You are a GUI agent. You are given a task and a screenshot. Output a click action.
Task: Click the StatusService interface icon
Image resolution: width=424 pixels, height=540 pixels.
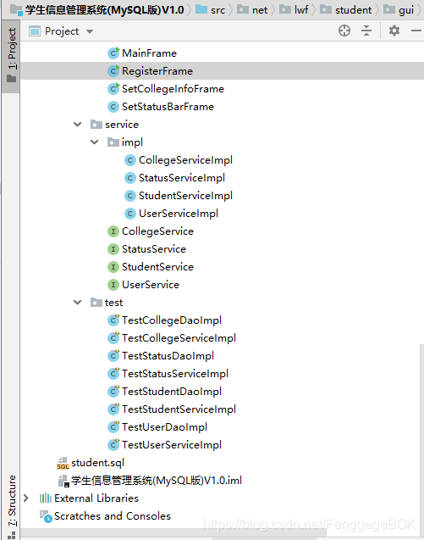tap(113, 249)
